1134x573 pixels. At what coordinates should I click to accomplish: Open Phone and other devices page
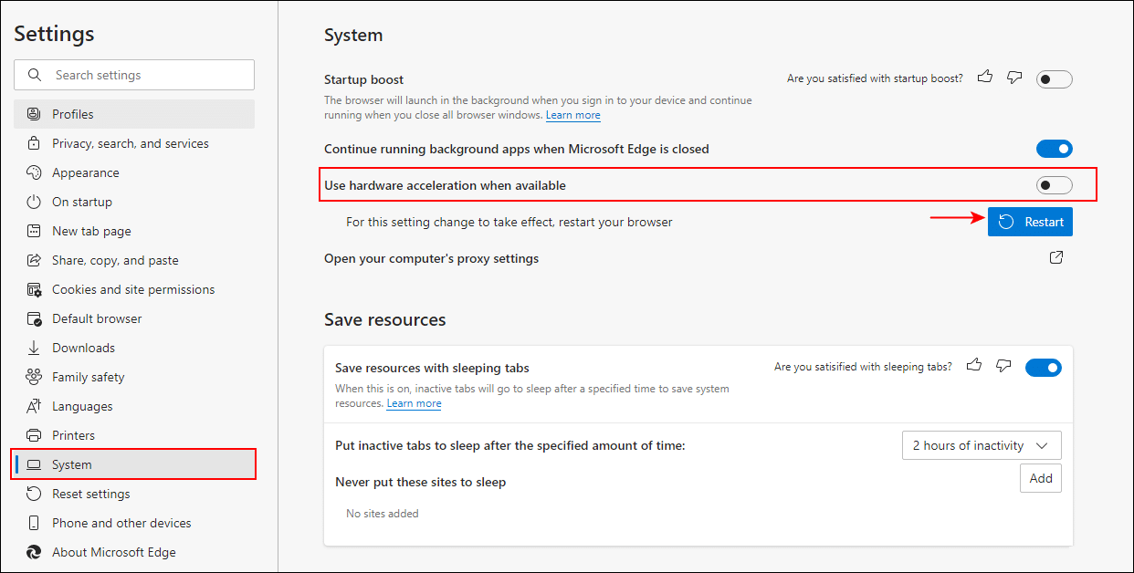[x=134, y=523]
